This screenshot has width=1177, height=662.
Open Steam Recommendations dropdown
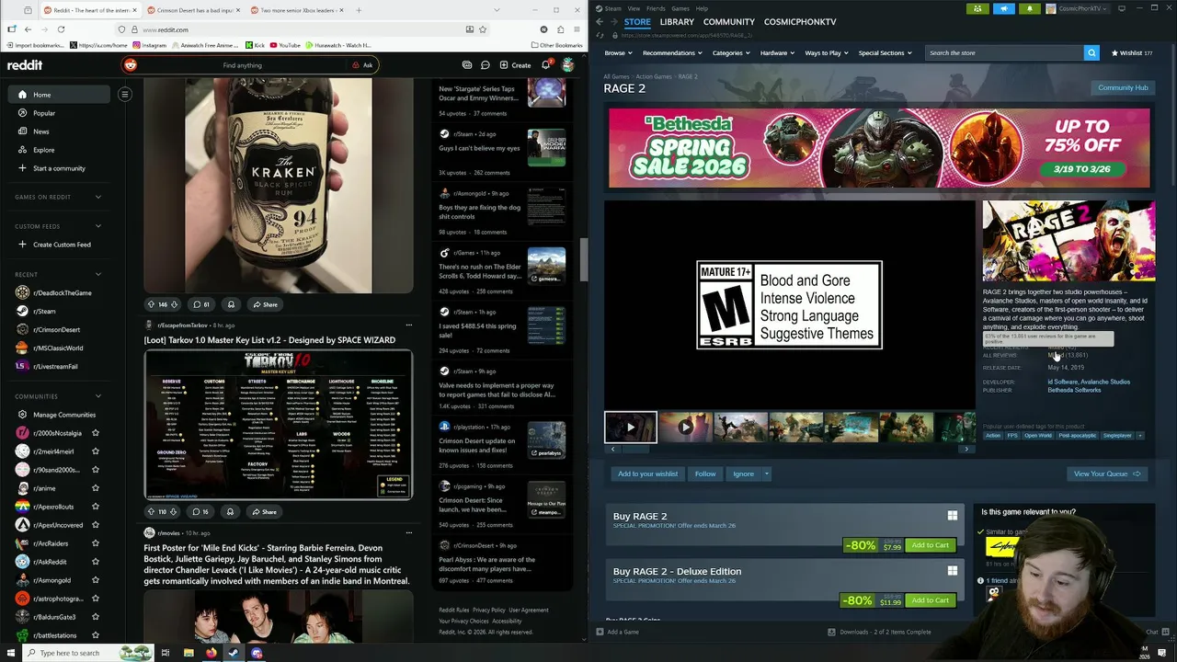[672, 52]
